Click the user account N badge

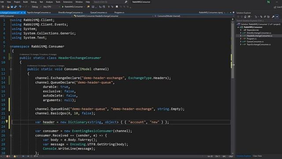268,2
